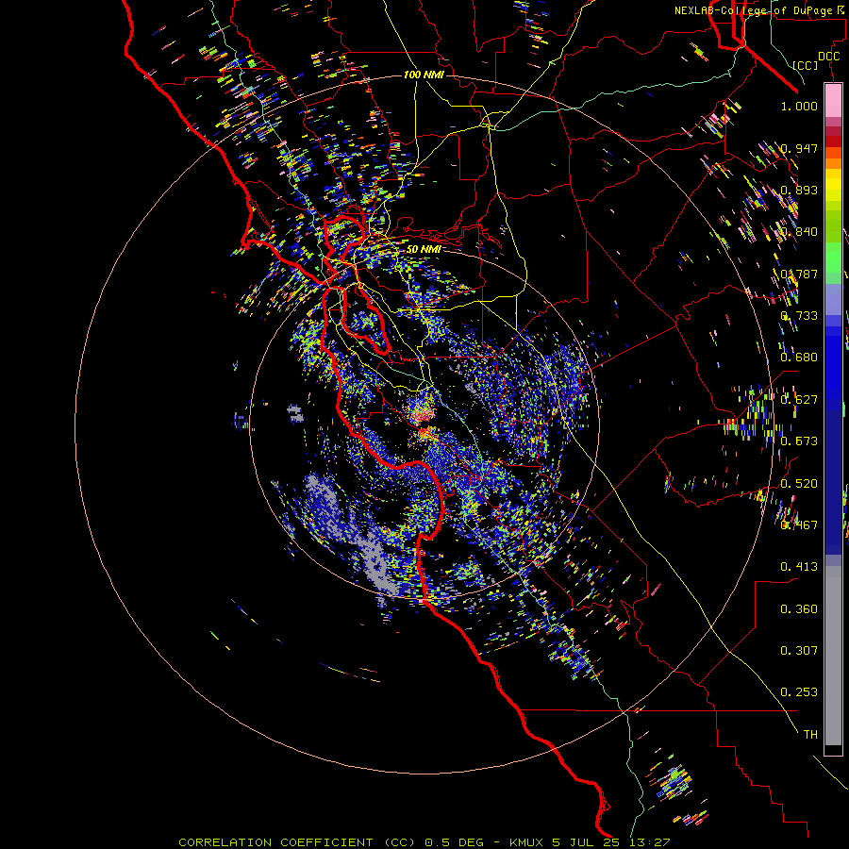This screenshot has height=849, width=849.
Task: Select the DCC label above color scale
Action: pyautogui.click(x=828, y=57)
